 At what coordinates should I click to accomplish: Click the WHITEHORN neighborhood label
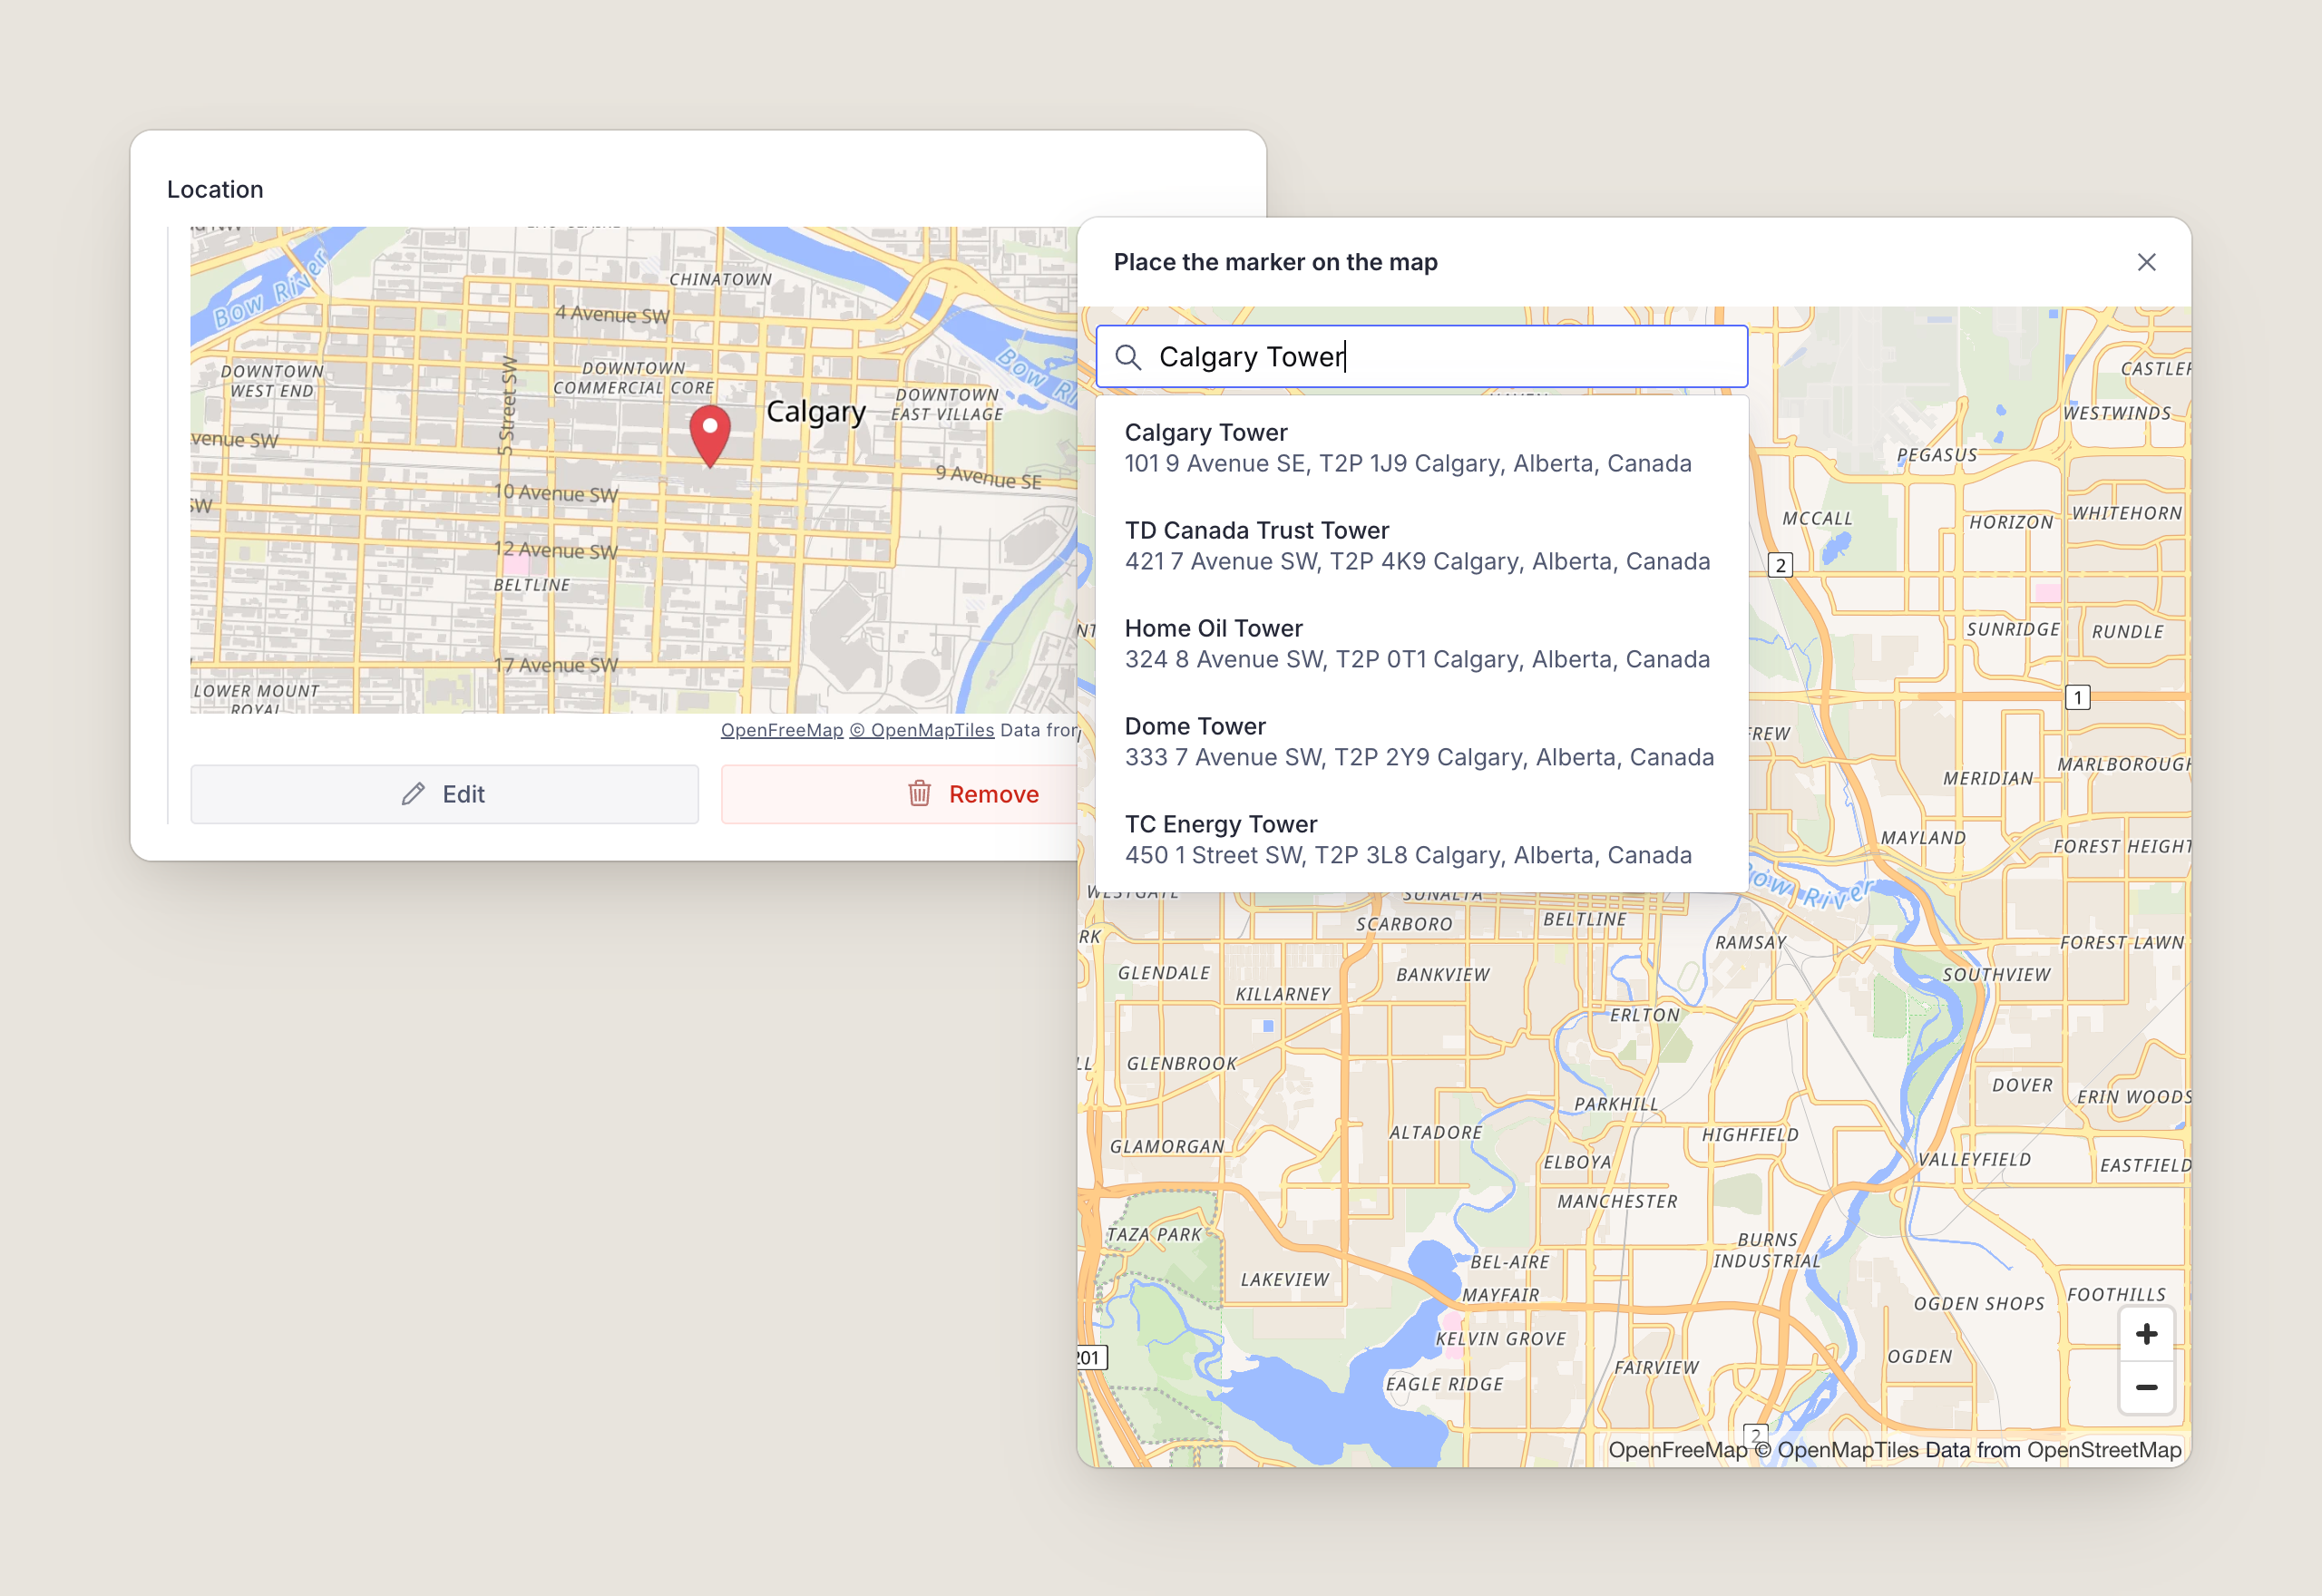pos(2127,513)
